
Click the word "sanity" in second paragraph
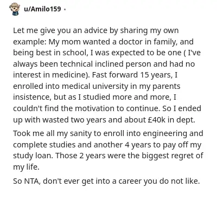[79, 134]
